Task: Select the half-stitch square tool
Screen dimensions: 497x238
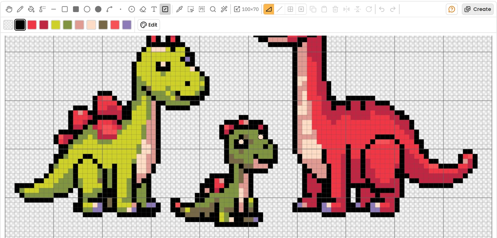Action: coord(165,9)
